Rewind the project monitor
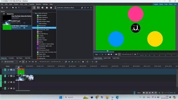The width and height of the screenshot is (178, 100). 109,54
